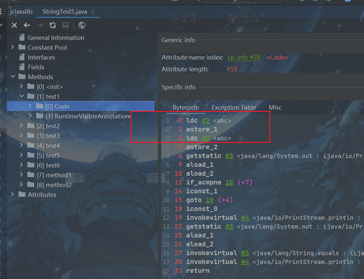
Task: Click the close (X) toolbar icon
Action: (14, 25)
